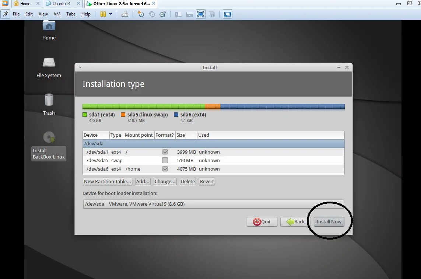Image resolution: width=421 pixels, height=279 pixels.
Task: Click the orange sda5 swap segment in bar
Action: click(213, 107)
